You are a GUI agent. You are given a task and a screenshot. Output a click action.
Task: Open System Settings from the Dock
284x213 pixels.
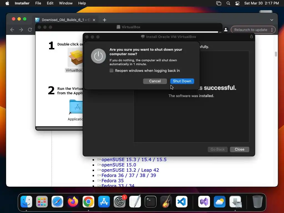(120, 202)
